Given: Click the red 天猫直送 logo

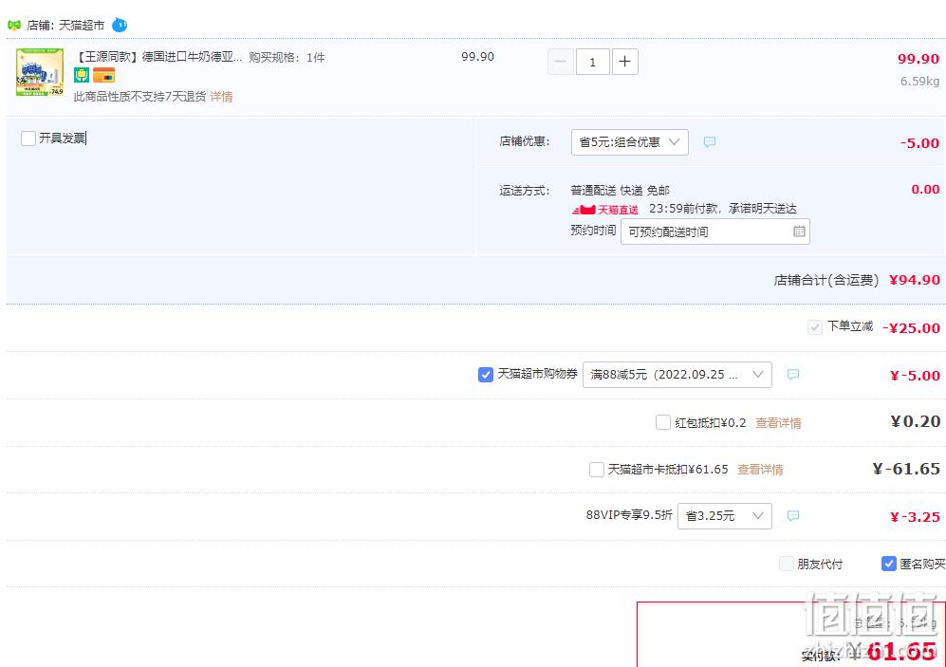Looking at the screenshot, I should (605, 210).
